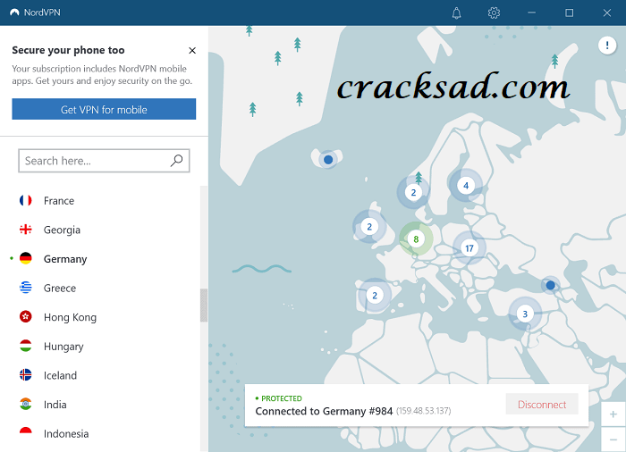Click the Georgia blue dot map marker
This screenshot has height=452, width=626.
551,285
